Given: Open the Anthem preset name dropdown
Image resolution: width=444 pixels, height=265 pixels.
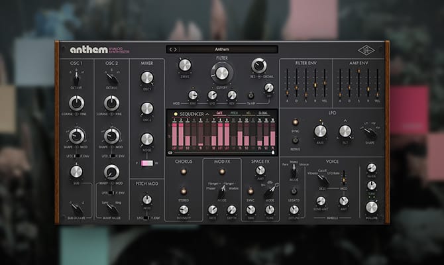Looking at the screenshot, I should pyautogui.click(x=222, y=49).
